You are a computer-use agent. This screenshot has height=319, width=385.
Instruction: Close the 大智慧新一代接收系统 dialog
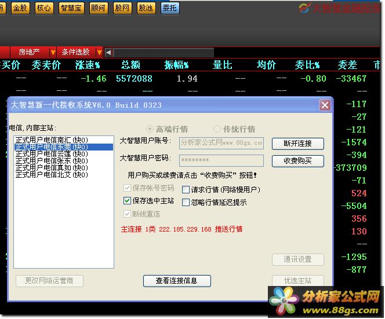click(x=325, y=105)
